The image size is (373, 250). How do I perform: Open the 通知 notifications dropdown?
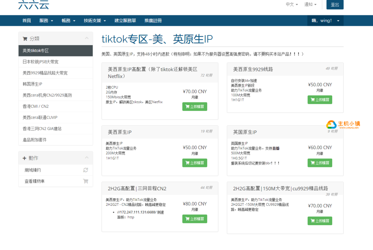pyautogui.click(x=310, y=4)
